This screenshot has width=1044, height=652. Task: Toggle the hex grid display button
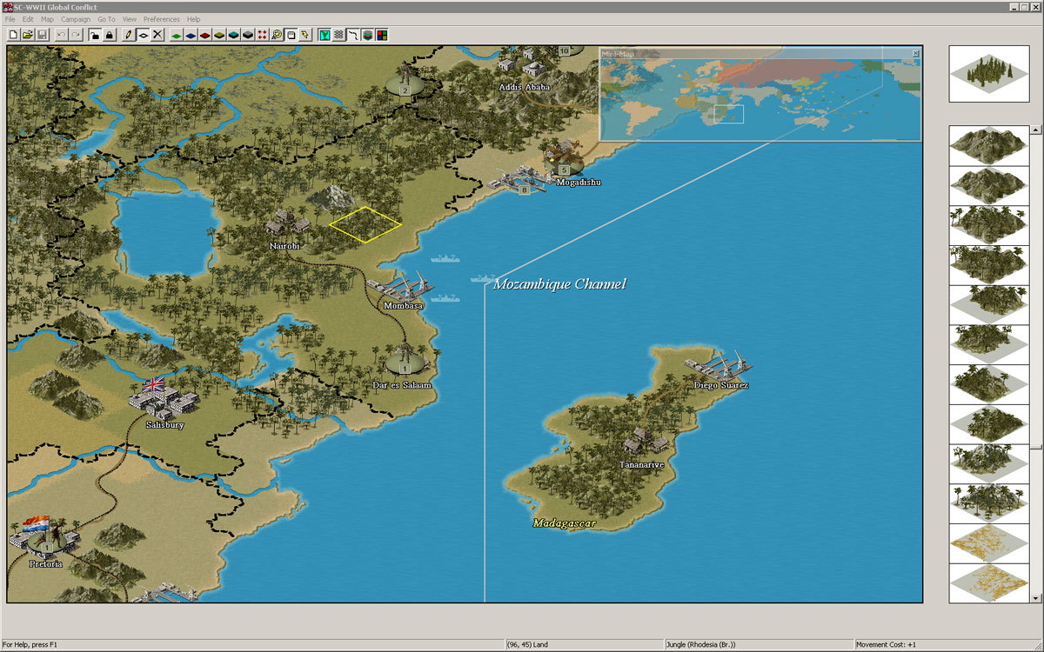click(x=338, y=35)
